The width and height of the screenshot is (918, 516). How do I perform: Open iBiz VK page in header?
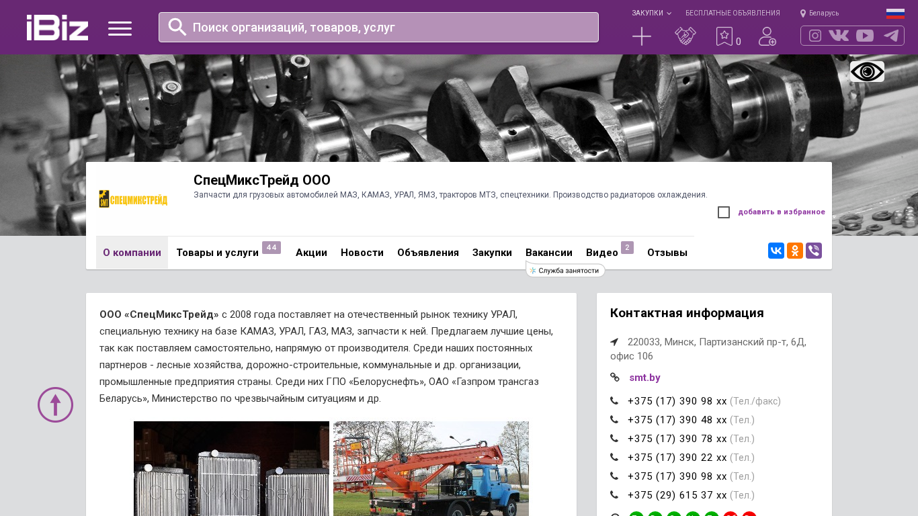point(839,36)
